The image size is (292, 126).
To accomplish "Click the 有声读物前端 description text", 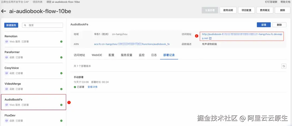I will click(x=209, y=44).
